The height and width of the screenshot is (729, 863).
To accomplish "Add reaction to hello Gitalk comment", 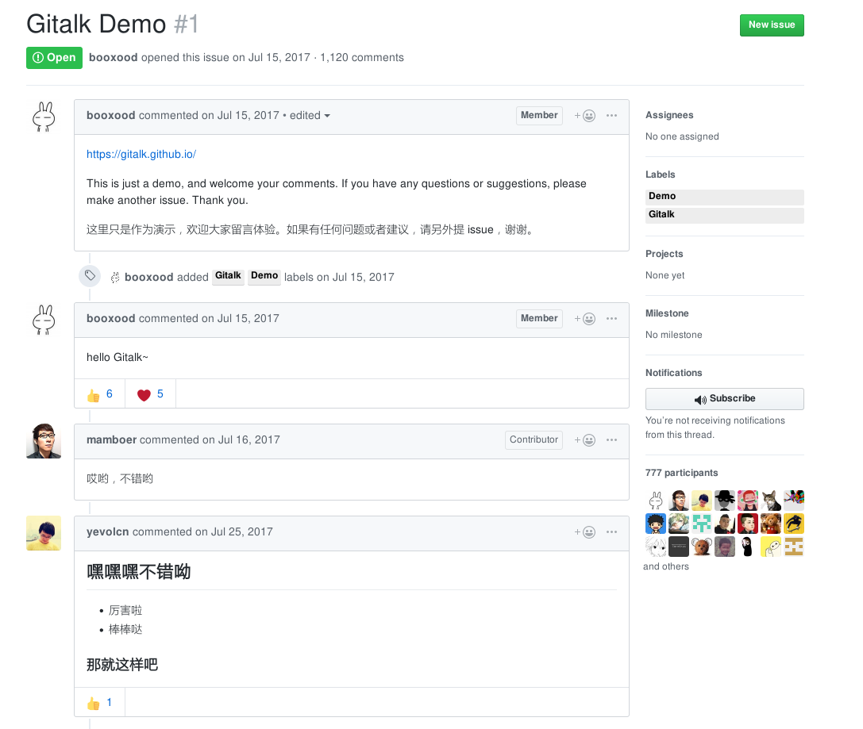I will pyautogui.click(x=585, y=319).
